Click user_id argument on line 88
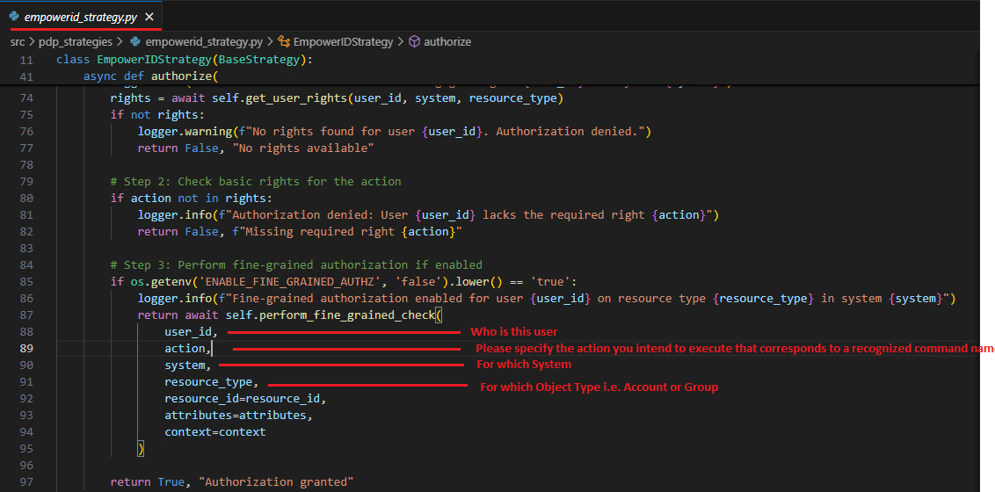Image resolution: width=995 pixels, height=492 pixels. (188, 331)
